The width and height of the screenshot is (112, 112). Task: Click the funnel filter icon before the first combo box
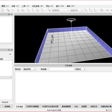49,10
